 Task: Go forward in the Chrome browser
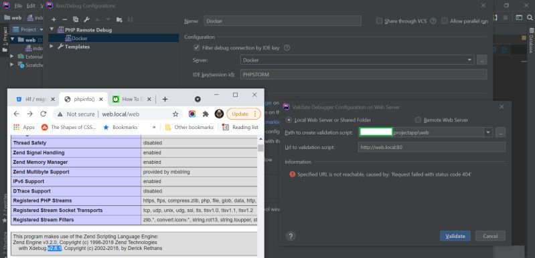30,114
